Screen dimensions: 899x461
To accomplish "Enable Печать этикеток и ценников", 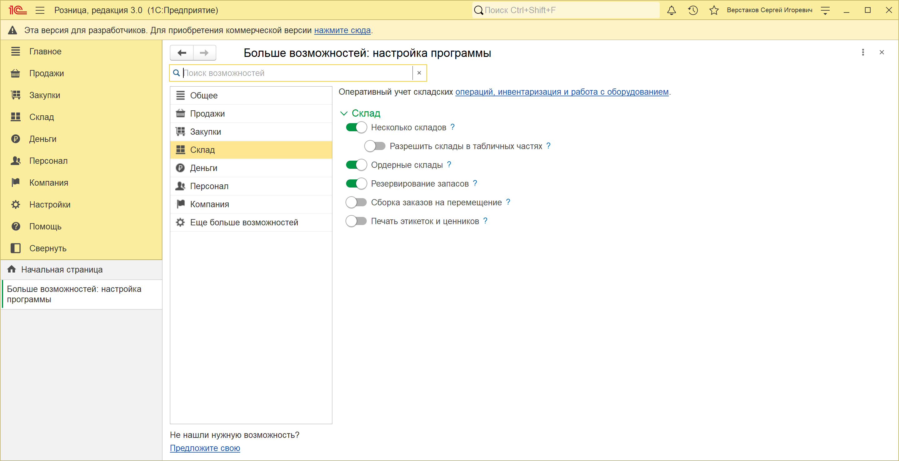I will click(356, 221).
